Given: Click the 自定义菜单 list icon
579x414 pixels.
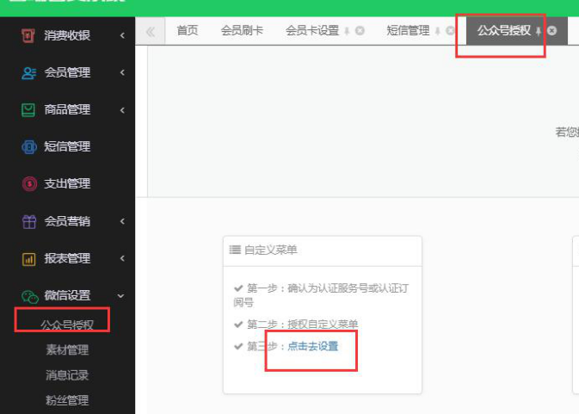Looking at the screenshot, I should (235, 250).
